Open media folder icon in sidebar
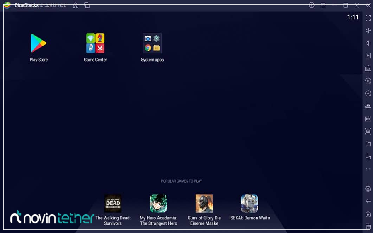Screen dimensions: 373x233 (368, 144)
